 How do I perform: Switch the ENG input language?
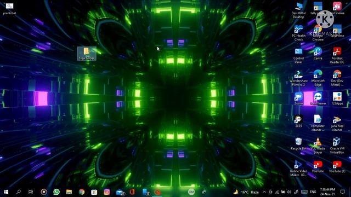(x=313, y=192)
